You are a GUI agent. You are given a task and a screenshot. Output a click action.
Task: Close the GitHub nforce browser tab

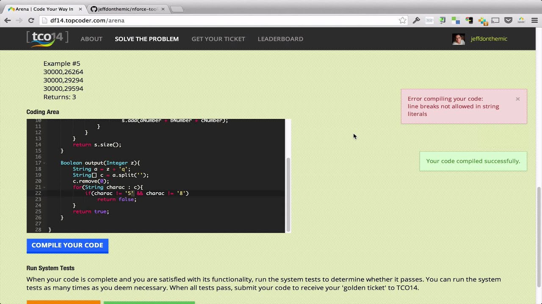(163, 9)
